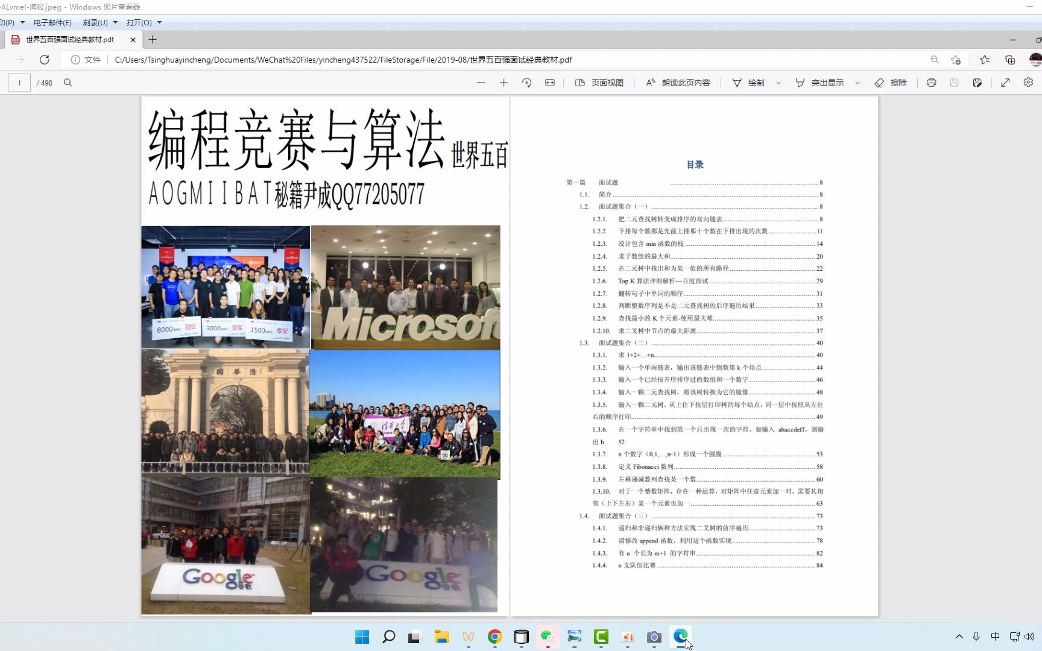This screenshot has width=1042, height=651.
Task: Open PDF settings gear icon
Action: click(1028, 83)
